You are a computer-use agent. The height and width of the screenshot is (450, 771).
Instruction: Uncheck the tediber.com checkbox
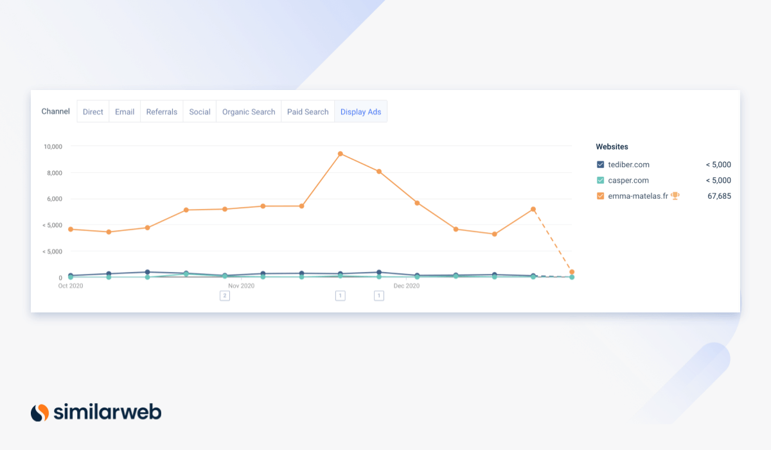(600, 165)
